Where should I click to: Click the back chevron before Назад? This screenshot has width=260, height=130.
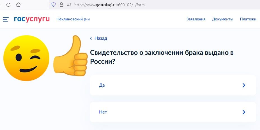(x=91, y=38)
